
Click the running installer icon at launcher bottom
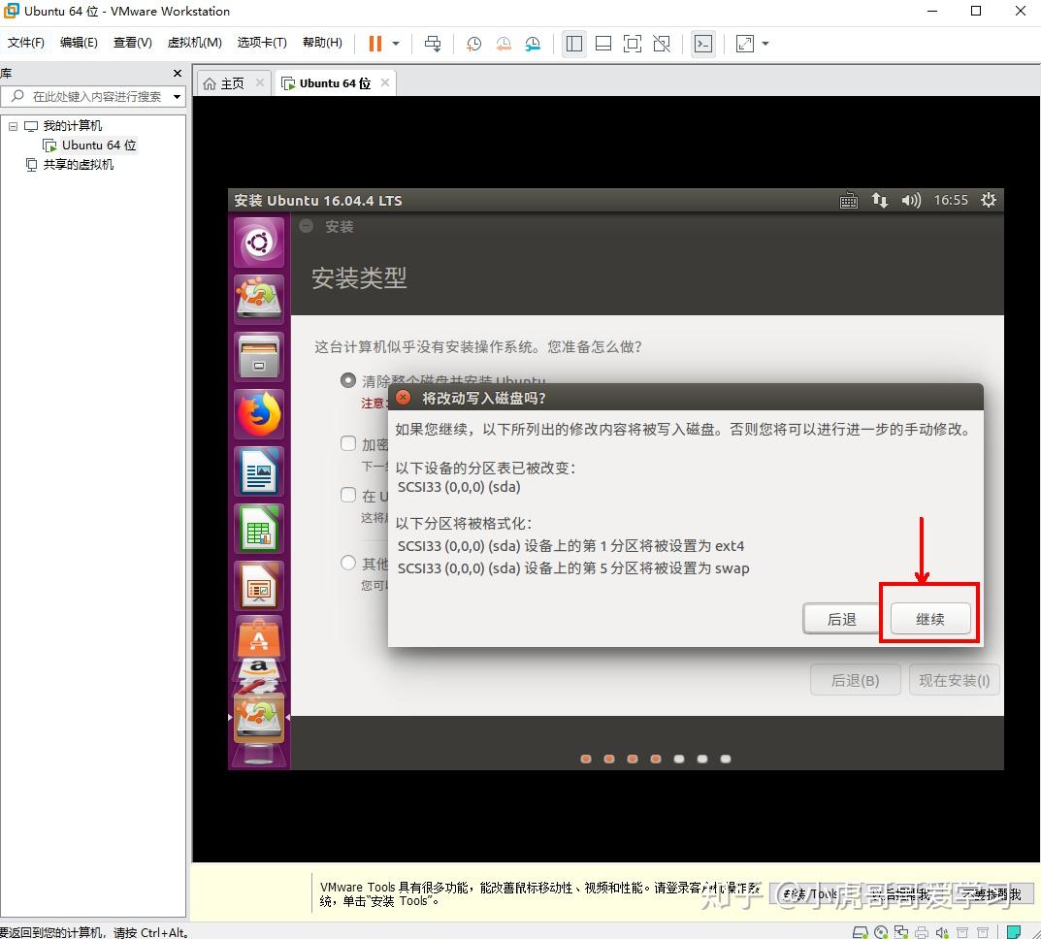point(259,718)
